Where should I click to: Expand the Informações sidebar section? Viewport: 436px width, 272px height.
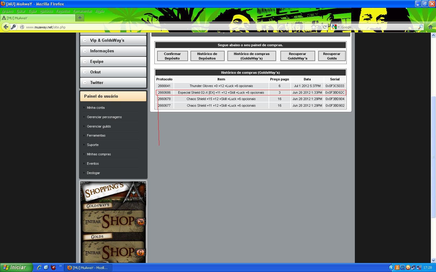tap(113, 51)
